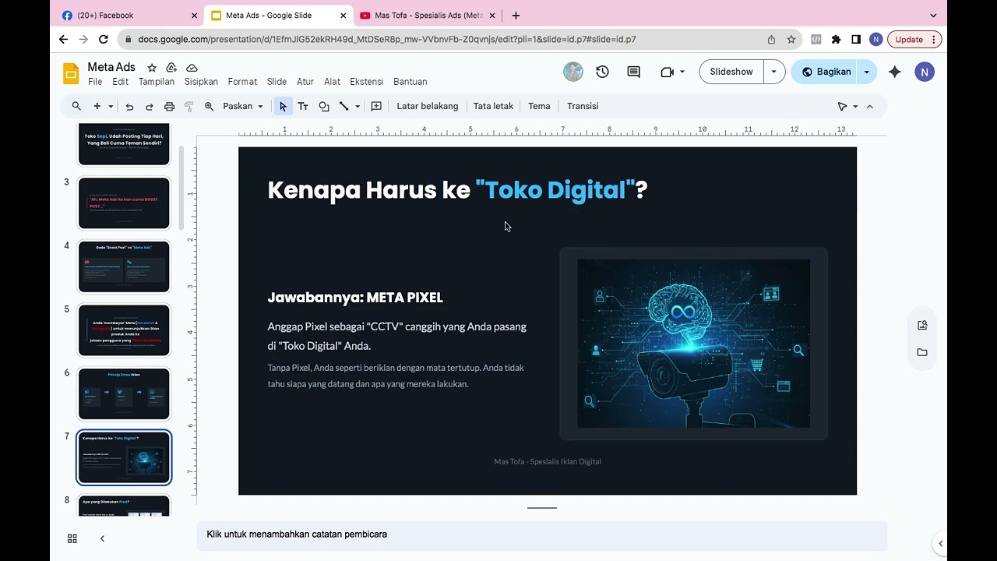Click the video camera meeting icon

667,72
